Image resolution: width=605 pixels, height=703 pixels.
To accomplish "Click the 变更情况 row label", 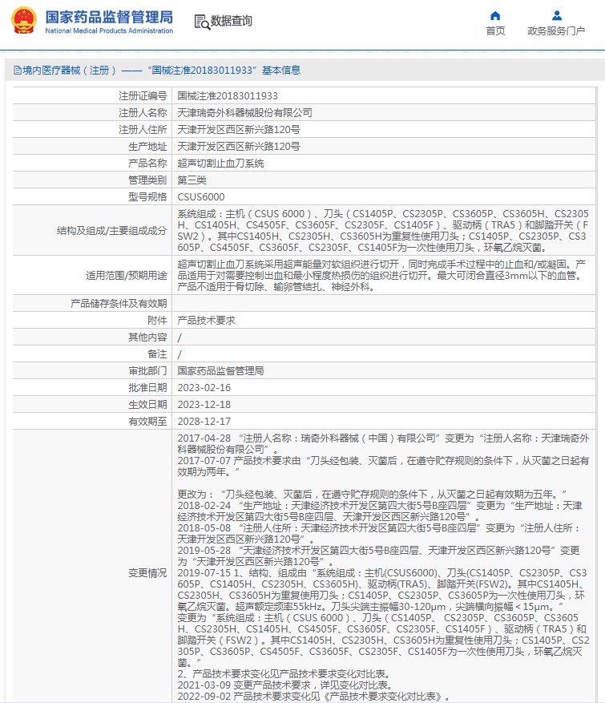I will pyautogui.click(x=147, y=573).
